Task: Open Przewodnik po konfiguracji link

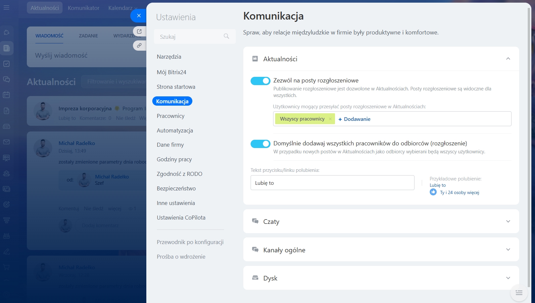Action: point(190,242)
